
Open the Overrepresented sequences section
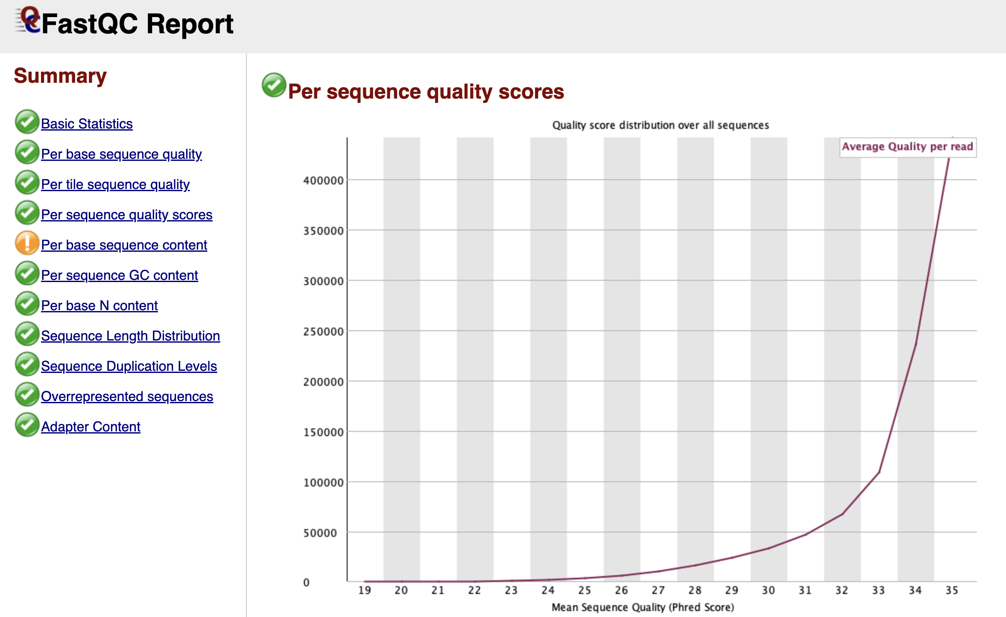pyautogui.click(x=127, y=396)
